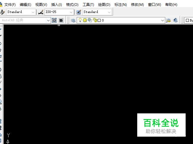The height and width of the screenshot is (144, 193).
Task: Click the layer name 0
Action: tap(103, 20)
